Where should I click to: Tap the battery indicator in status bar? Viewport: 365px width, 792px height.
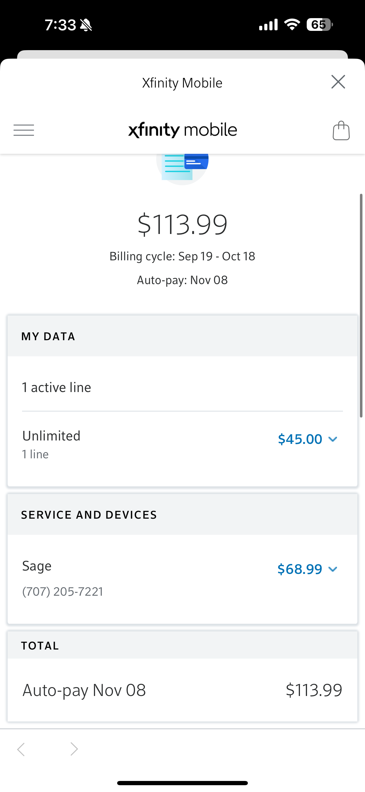point(319,25)
